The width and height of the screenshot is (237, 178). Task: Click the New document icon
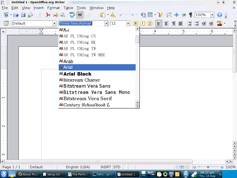[6, 15]
